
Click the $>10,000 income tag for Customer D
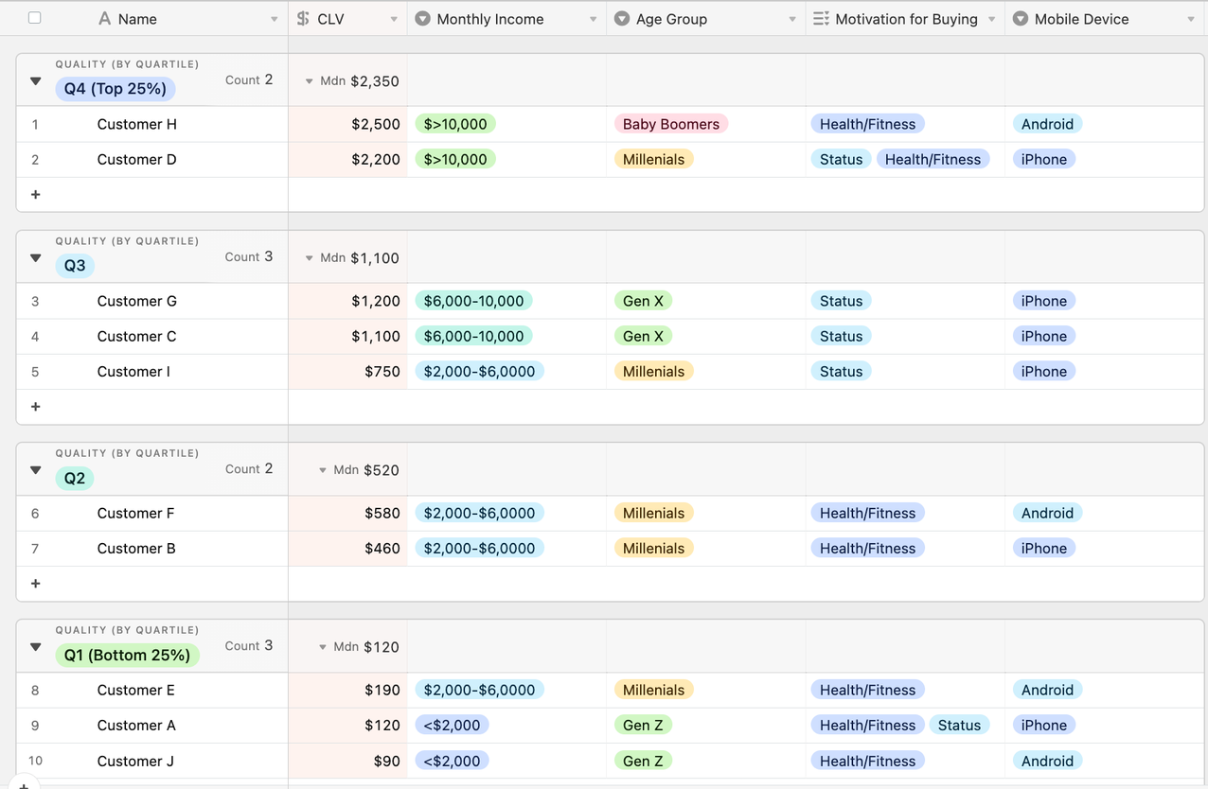coord(455,159)
